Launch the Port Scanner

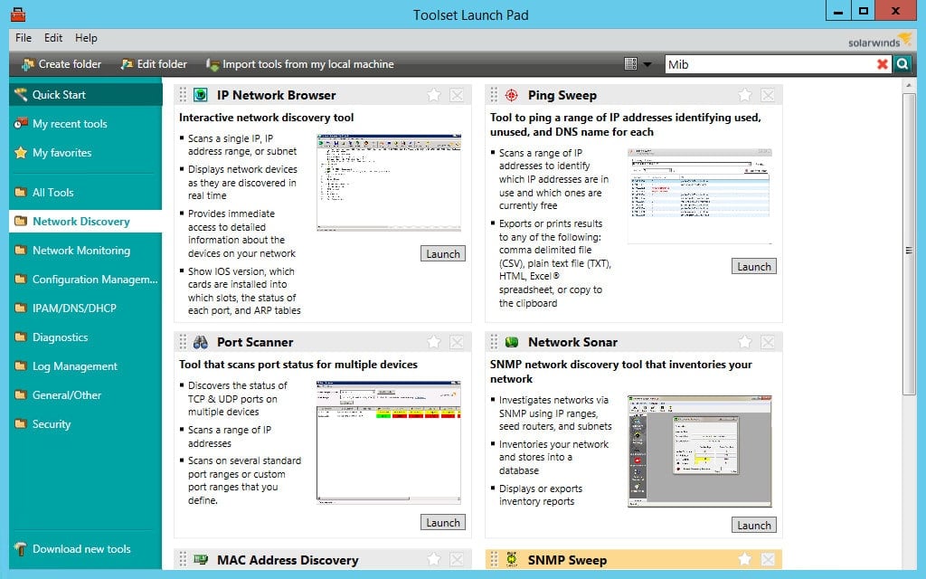tap(443, 522)
